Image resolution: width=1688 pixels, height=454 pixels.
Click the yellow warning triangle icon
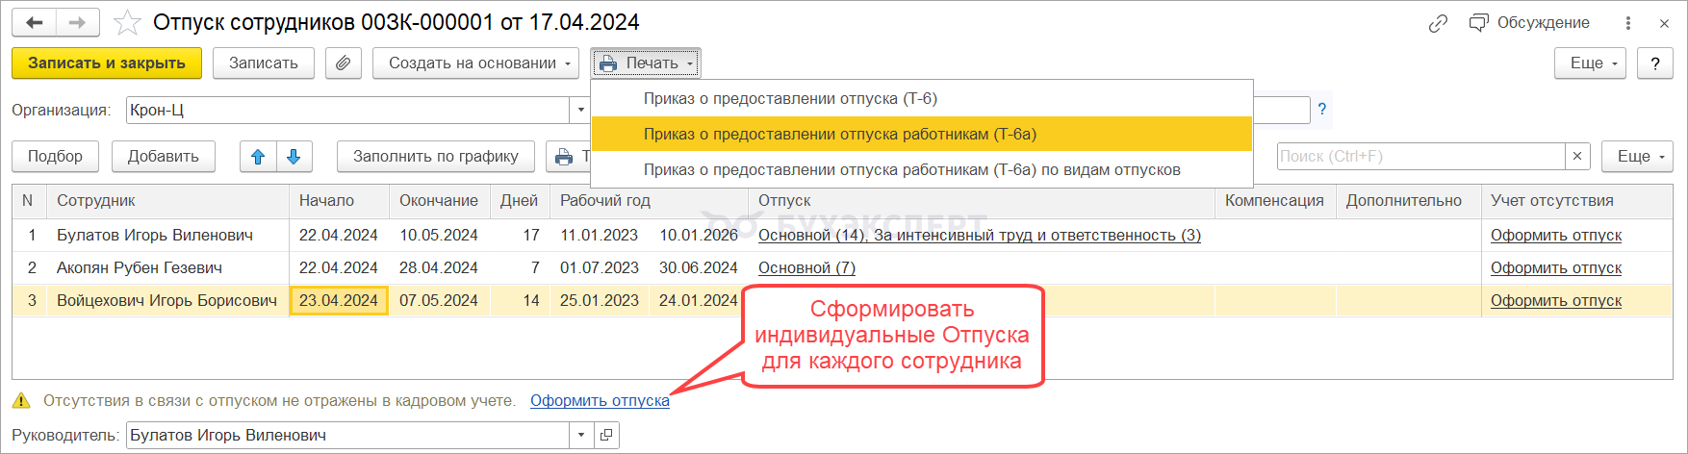click(x=21, y=400)
